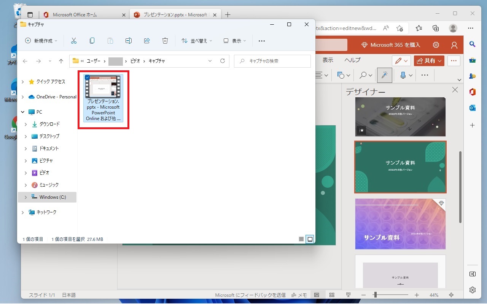Open the pen editing mode dropdown
The height and width of the screenshot is (304, 487).
(x=401, y=61)
